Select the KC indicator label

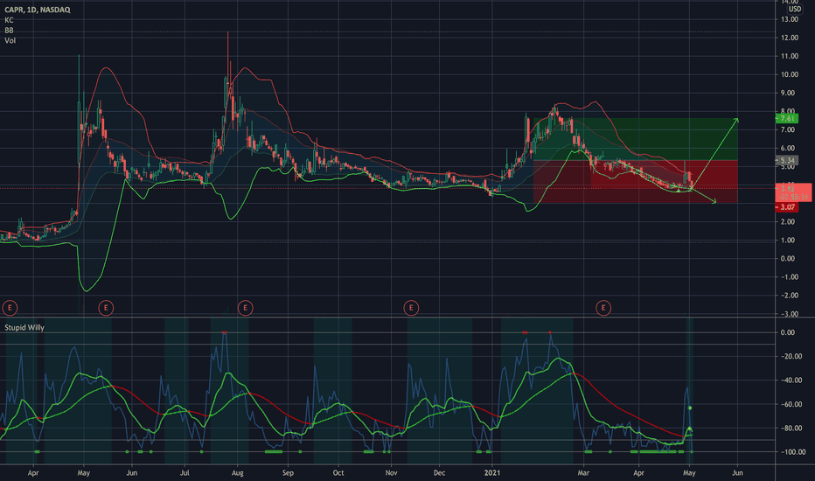click(9, 20)
